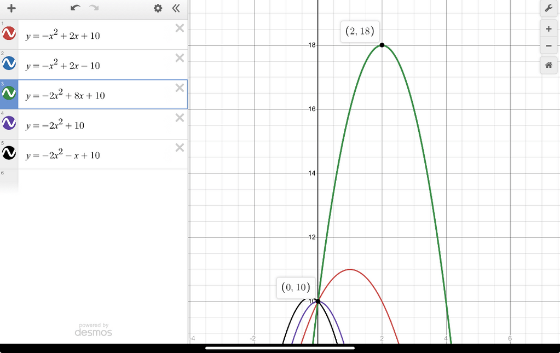Delete expression y = −x² + 2x − 10

(180, 58)
